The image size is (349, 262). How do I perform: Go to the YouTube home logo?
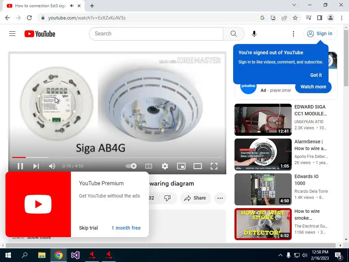[x=40, y=34]
